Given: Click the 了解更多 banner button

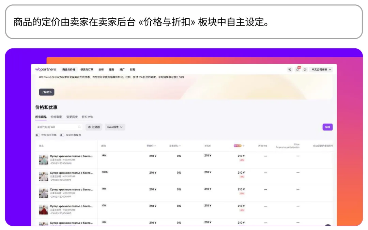Looking at the screenshot, I should tap(47, 92).
